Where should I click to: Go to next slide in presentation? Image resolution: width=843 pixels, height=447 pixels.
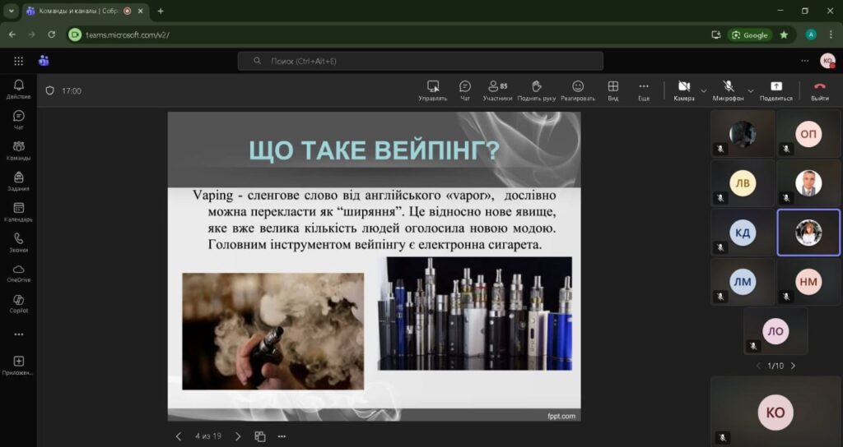238,436
